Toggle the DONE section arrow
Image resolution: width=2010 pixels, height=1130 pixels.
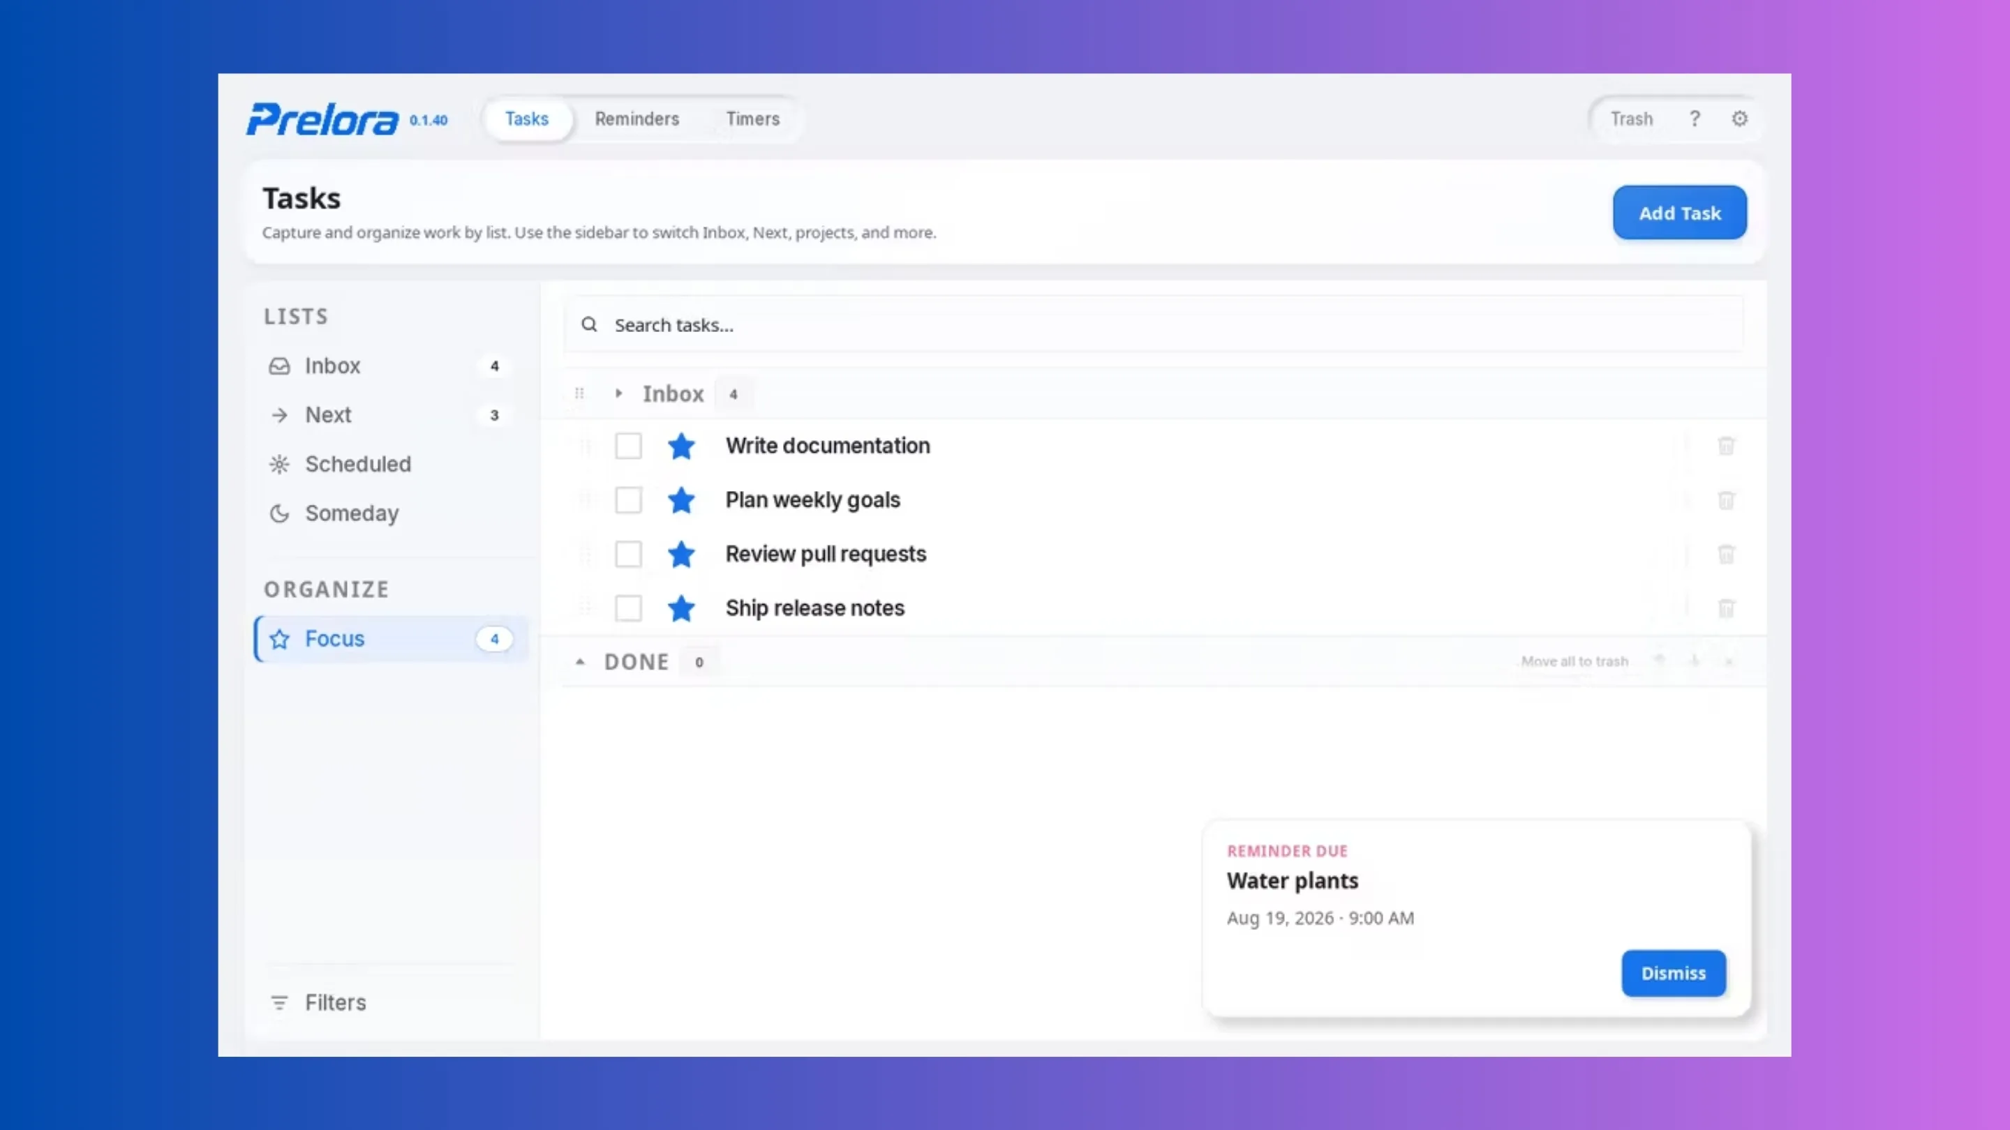pyautogui.click(x=580, y=661)
